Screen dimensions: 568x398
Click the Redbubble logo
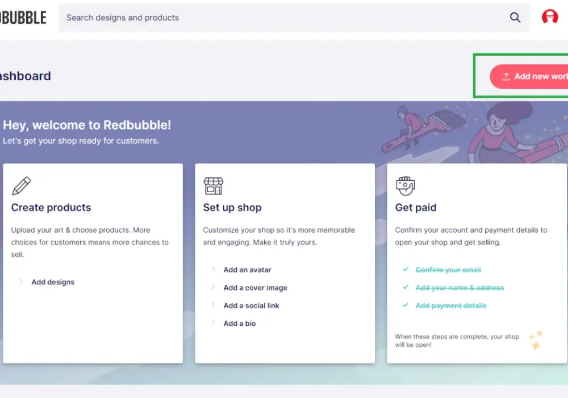pos(23,18)
